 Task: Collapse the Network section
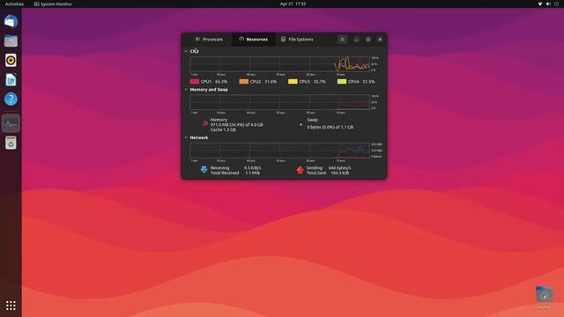click(x=186, y=137)
